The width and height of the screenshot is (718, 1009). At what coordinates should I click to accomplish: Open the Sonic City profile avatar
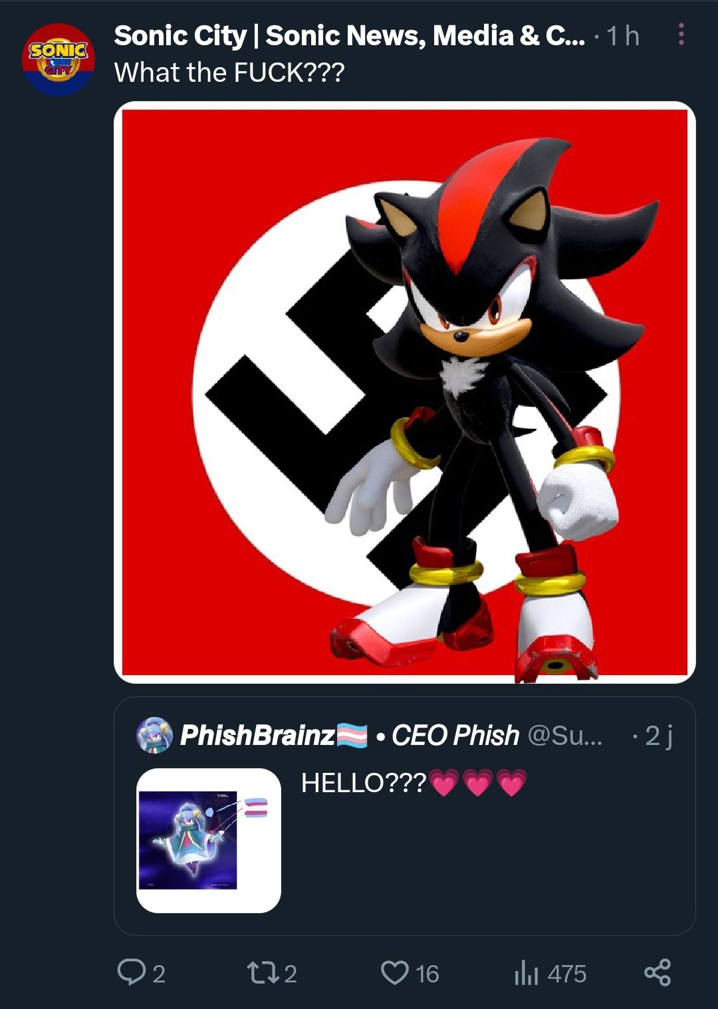tap(59, 60)
